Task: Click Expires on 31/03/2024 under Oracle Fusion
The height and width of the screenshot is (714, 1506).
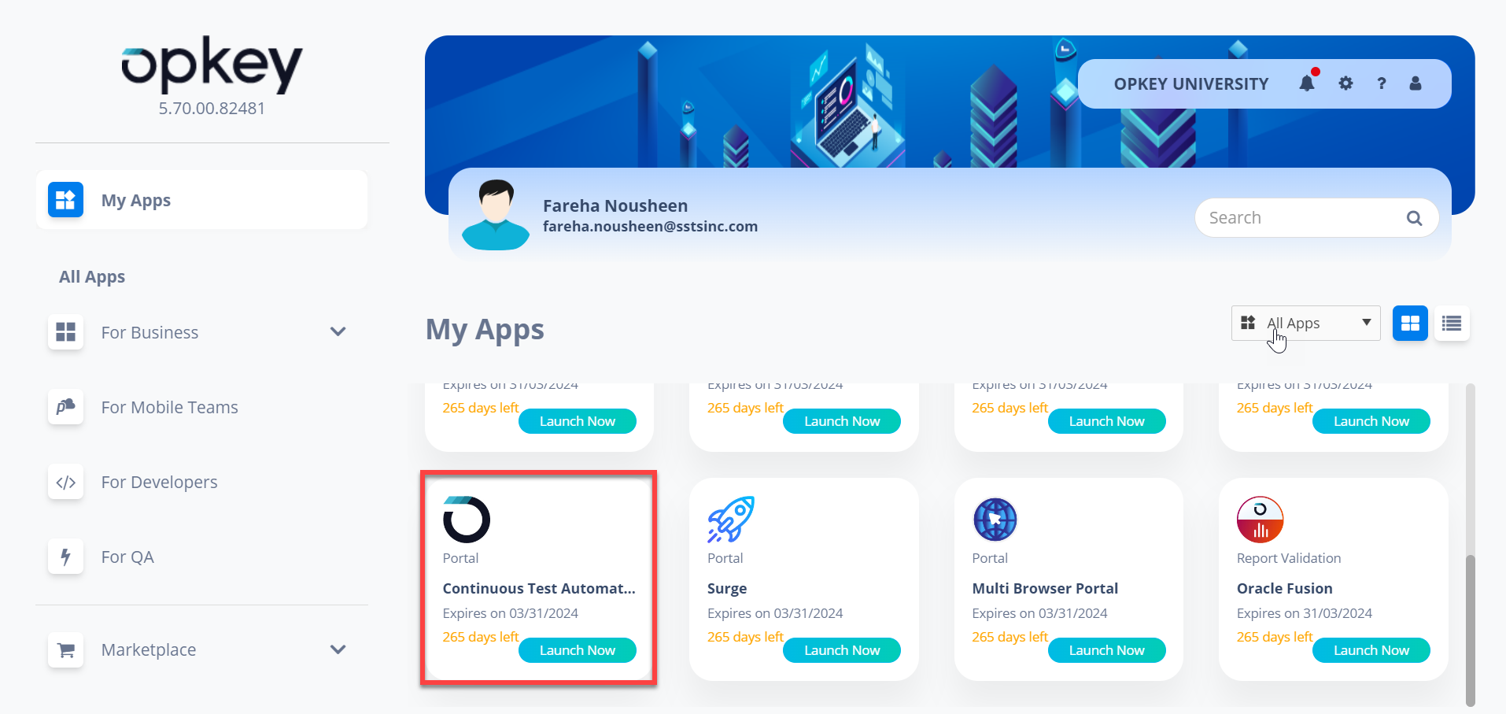Action: [1305, 613]
